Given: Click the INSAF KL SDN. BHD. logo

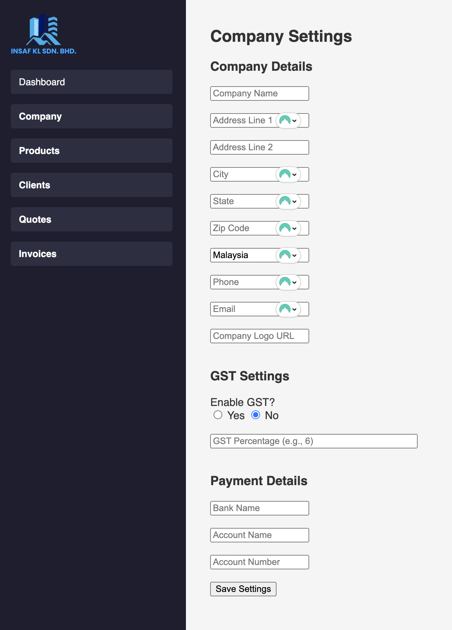Looking at the screenshot, I should pos(43,34).
